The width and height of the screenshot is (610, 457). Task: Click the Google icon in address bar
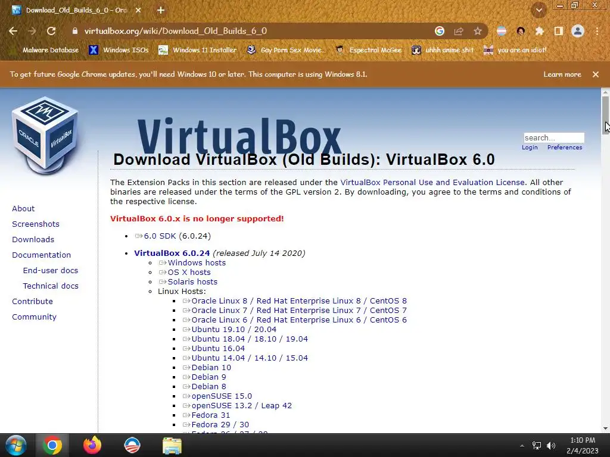(439, 31)
